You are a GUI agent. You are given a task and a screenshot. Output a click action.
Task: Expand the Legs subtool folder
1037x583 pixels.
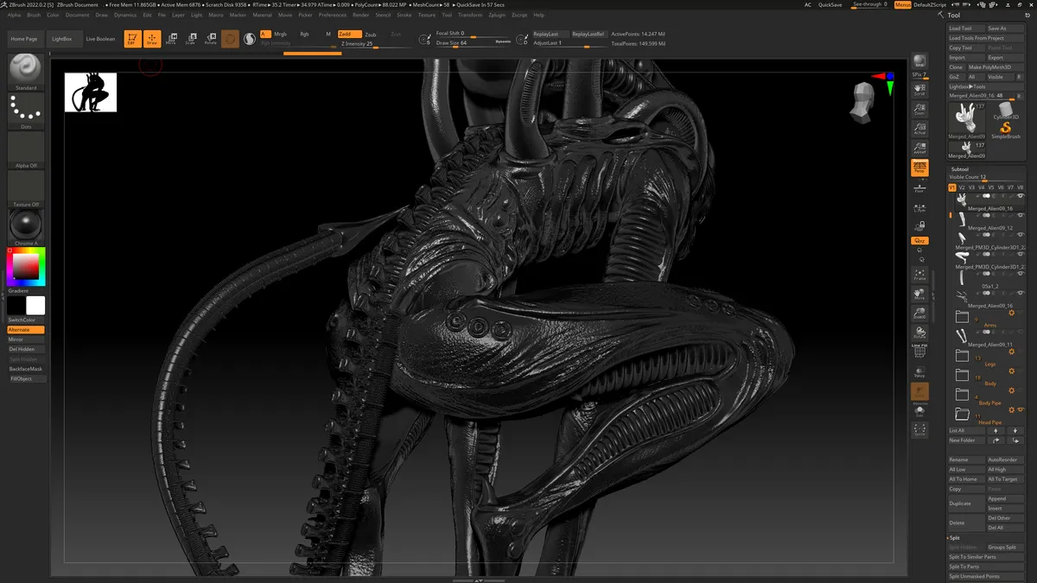click(962, 355)
